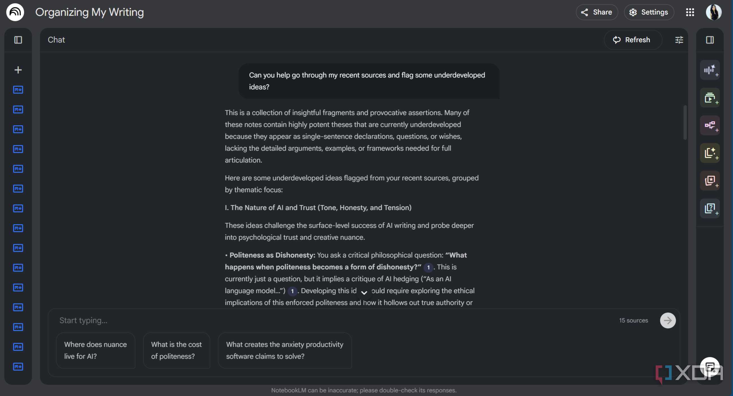Open citation 1 after "language model..."
This screenshot has height=396, width=733.
click(292, 291)
